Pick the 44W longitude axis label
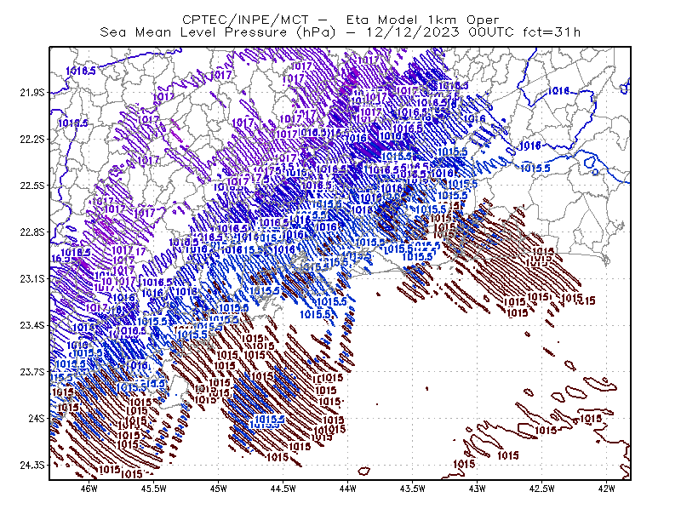Image resolution: width=681 pixels, height=526 pixels. click(x=348, y=489)
